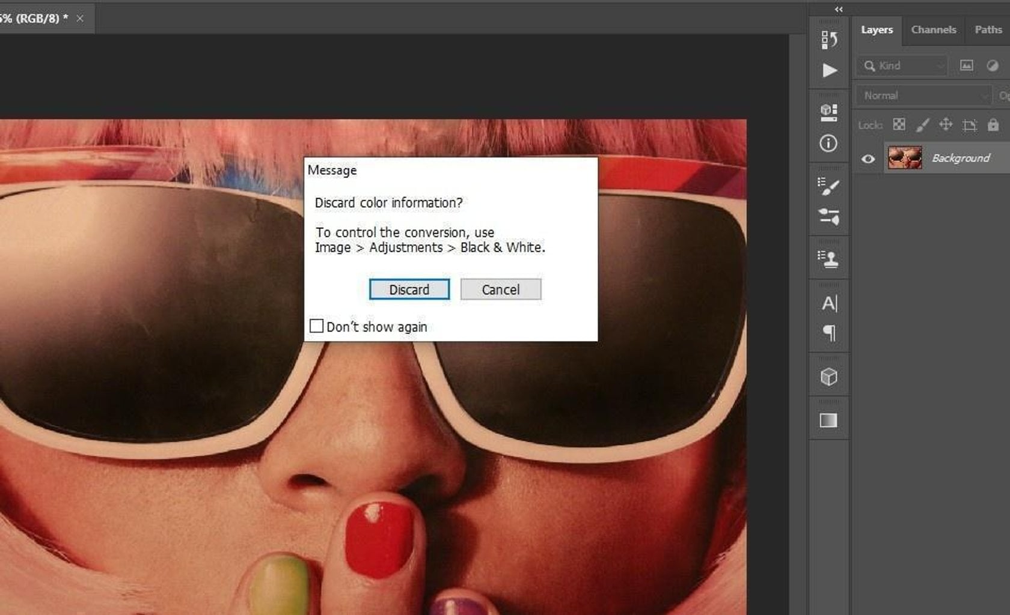Click Discard in the message dialog

[x=409, y=289]
